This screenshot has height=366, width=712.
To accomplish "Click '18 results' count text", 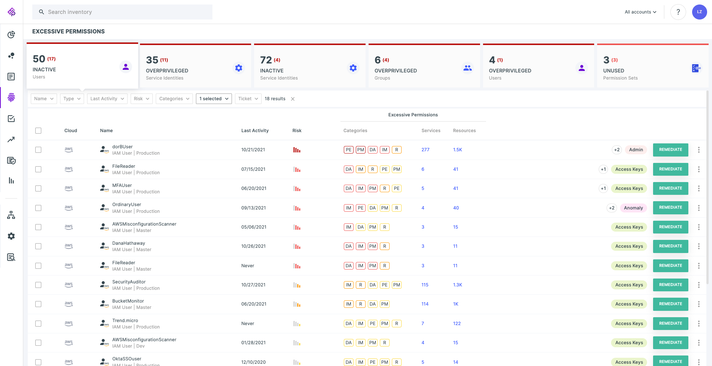I will click(x=275, y=99).
